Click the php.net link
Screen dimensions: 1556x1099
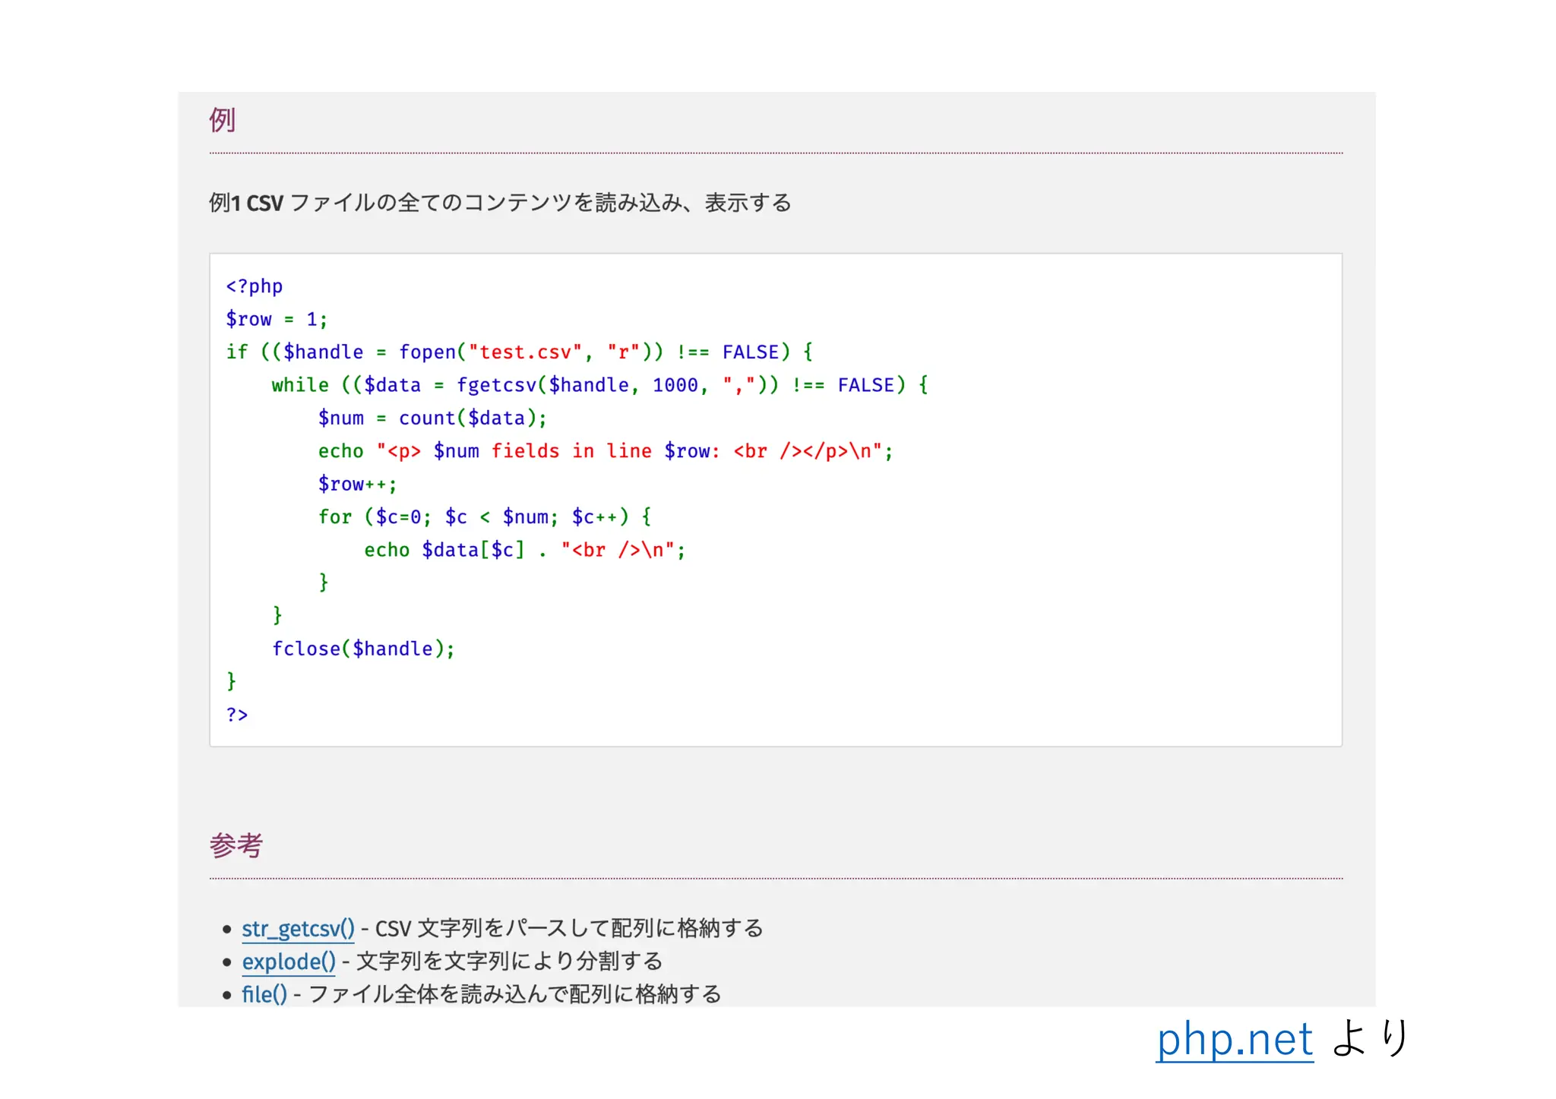[x=1235, y=1038]
